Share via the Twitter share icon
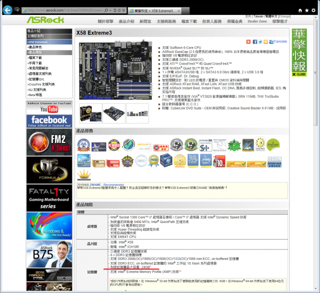320x293 pixels. coord(260,42)
